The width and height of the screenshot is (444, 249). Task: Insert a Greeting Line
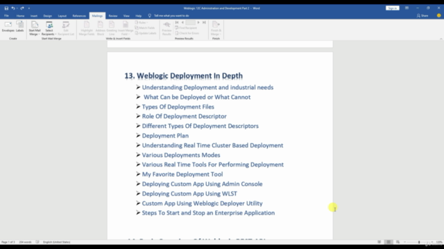click(x=112, y=28)
